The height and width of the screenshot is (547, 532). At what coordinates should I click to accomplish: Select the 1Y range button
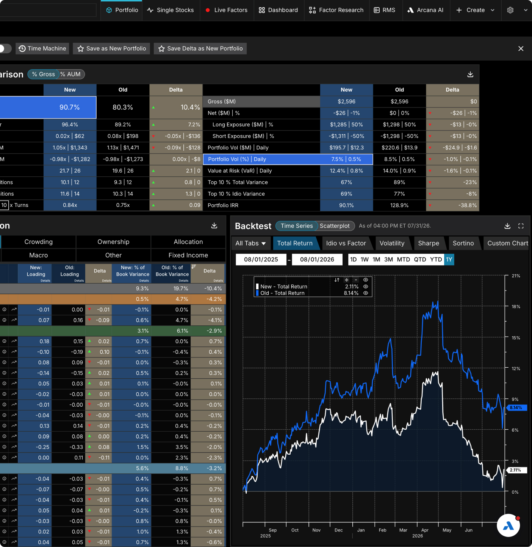click(449, 260)
